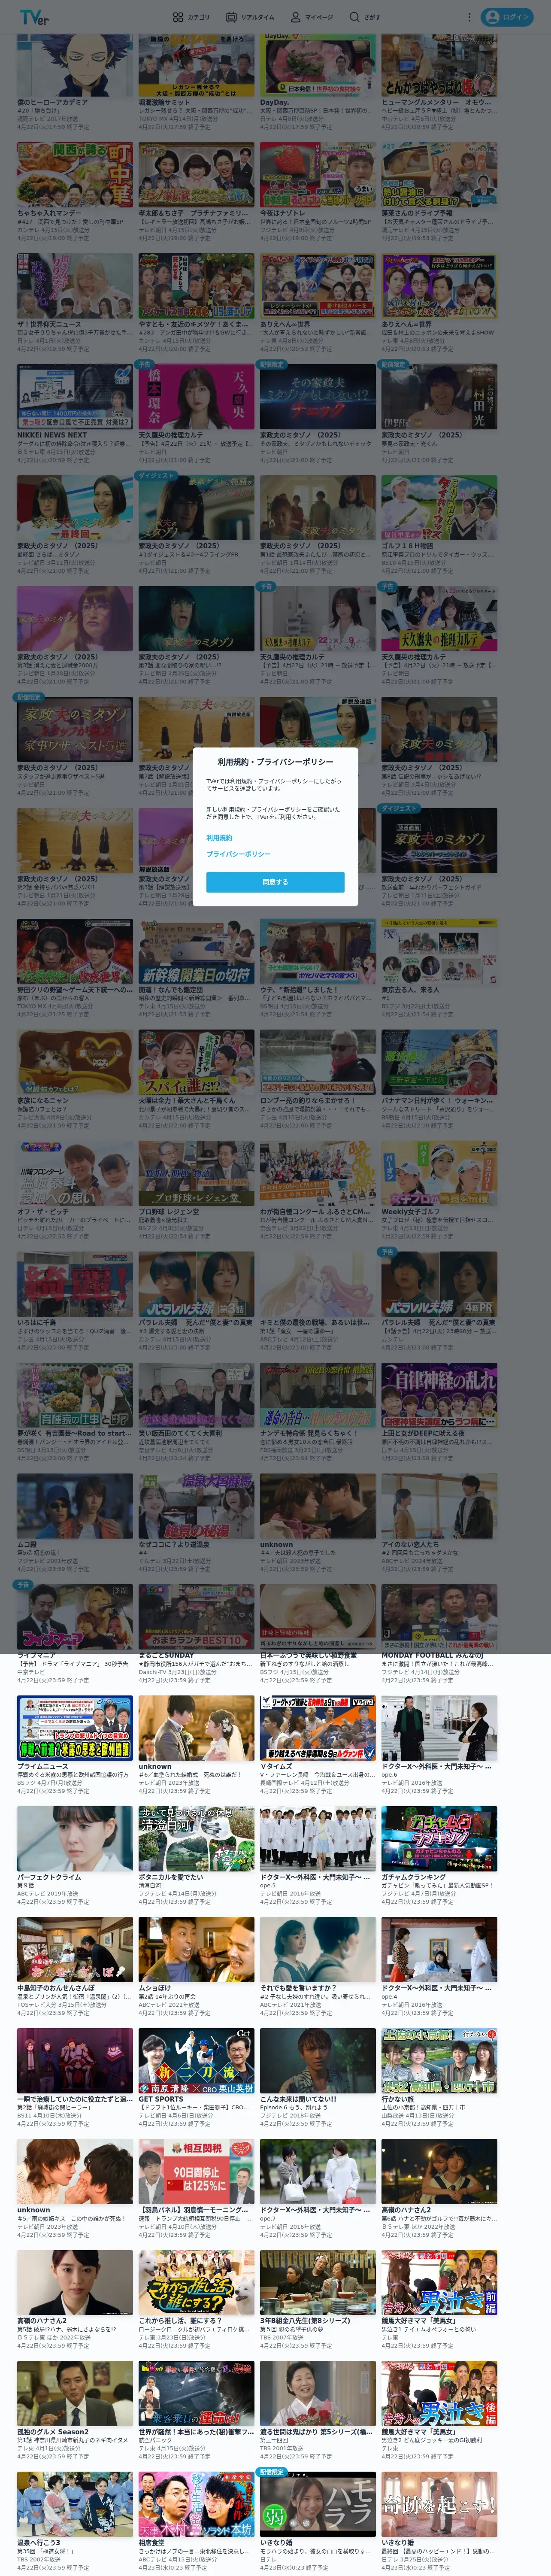Screen dimensions: 551x2576
Task: Click the ログイン login button
Action: click(x=507, y=17)
